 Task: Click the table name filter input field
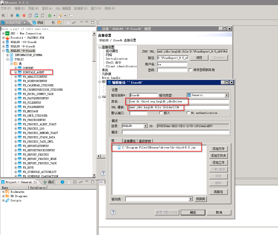[x=48, y=29]
